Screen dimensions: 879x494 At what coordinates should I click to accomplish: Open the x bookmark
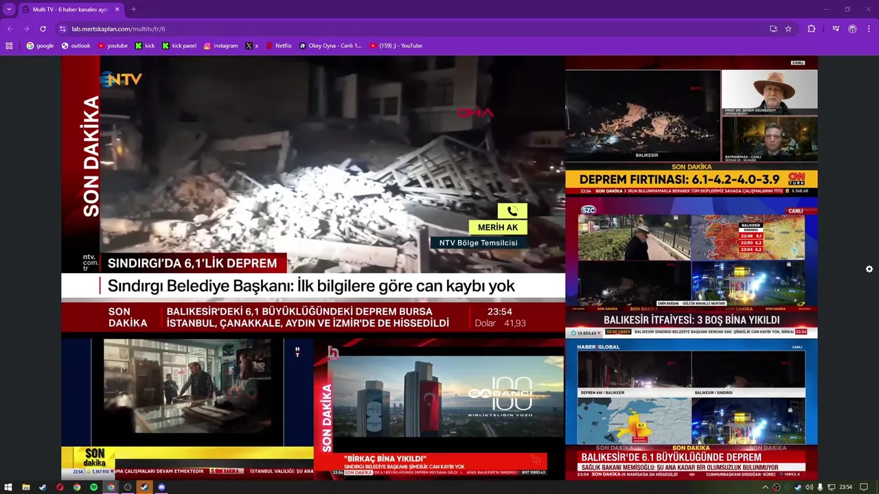pyautogui.click(x=252, y=46)
